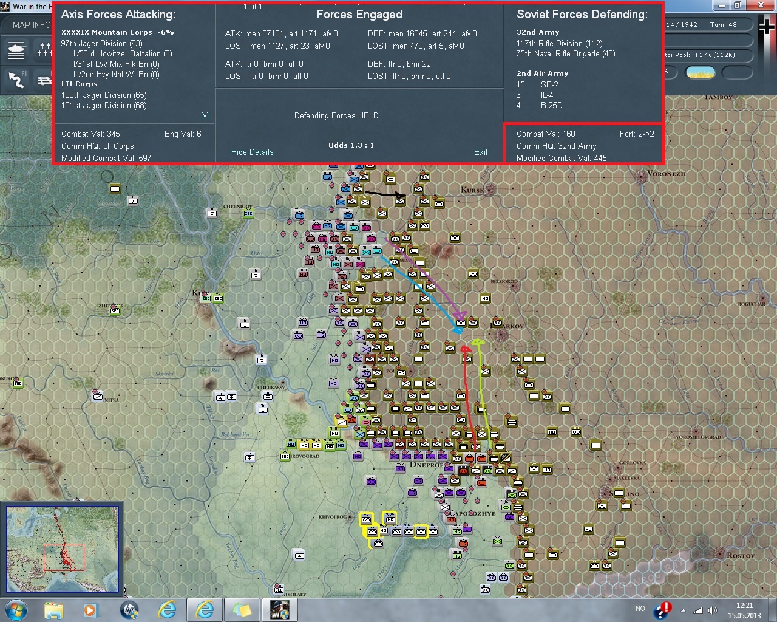Select the rail mode track icon
This screenshot has height=622, width=777.
click(44, 80)
